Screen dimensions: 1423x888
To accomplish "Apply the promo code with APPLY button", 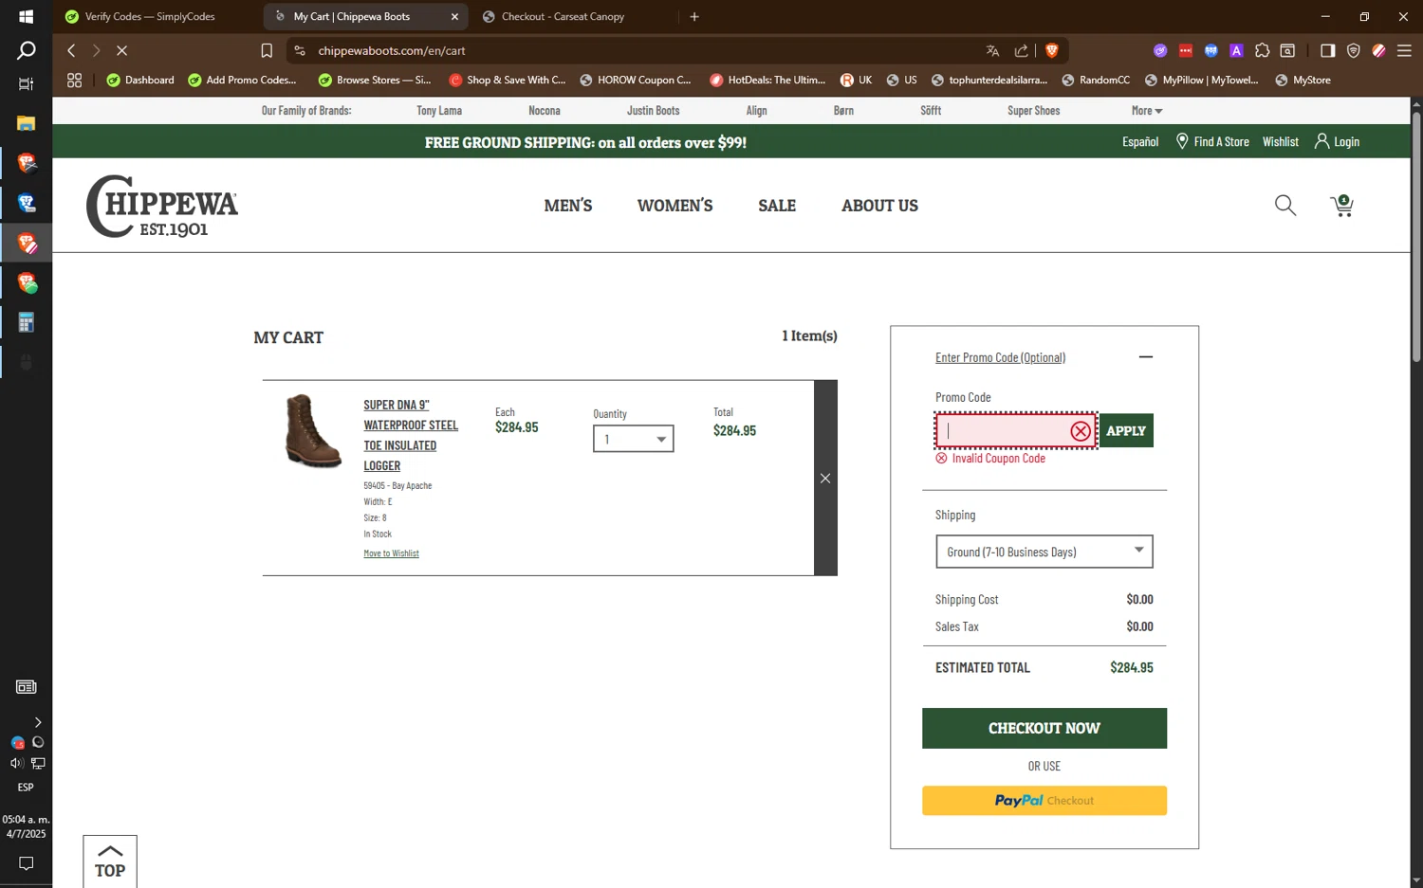I will pyautogui.click(x=1126, y=430).
